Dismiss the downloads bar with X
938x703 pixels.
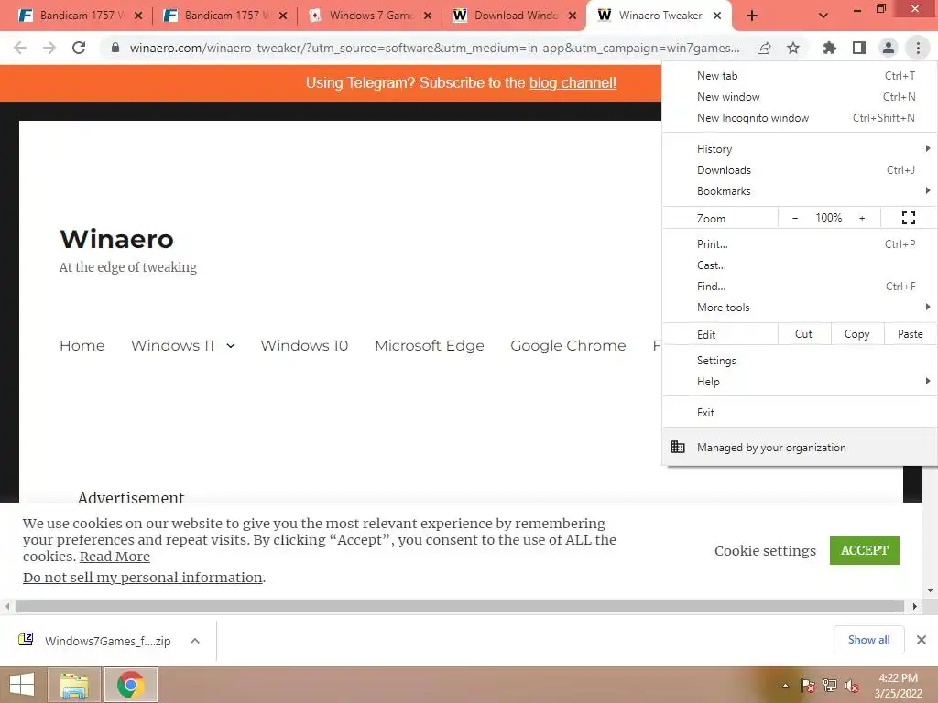pos(922,640)
